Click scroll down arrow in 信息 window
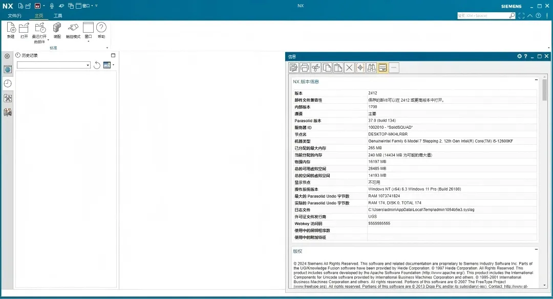Viewport: 553px width, 299px height. [544, 286]
